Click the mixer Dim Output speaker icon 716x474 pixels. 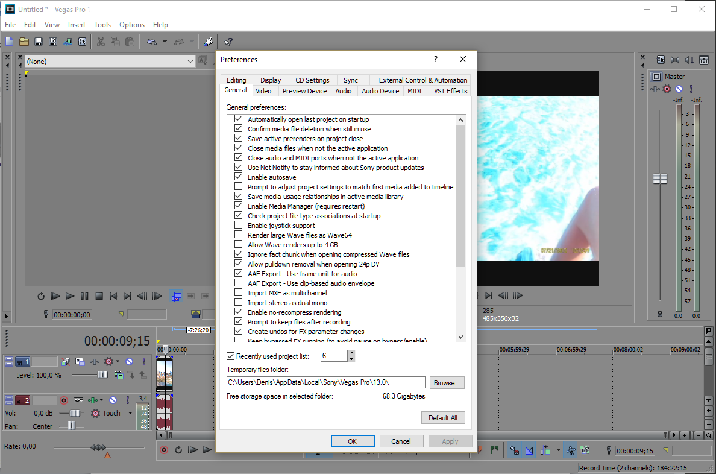tap(689, 60)
